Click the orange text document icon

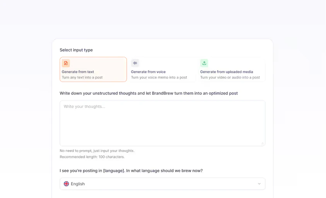(66, 63)
